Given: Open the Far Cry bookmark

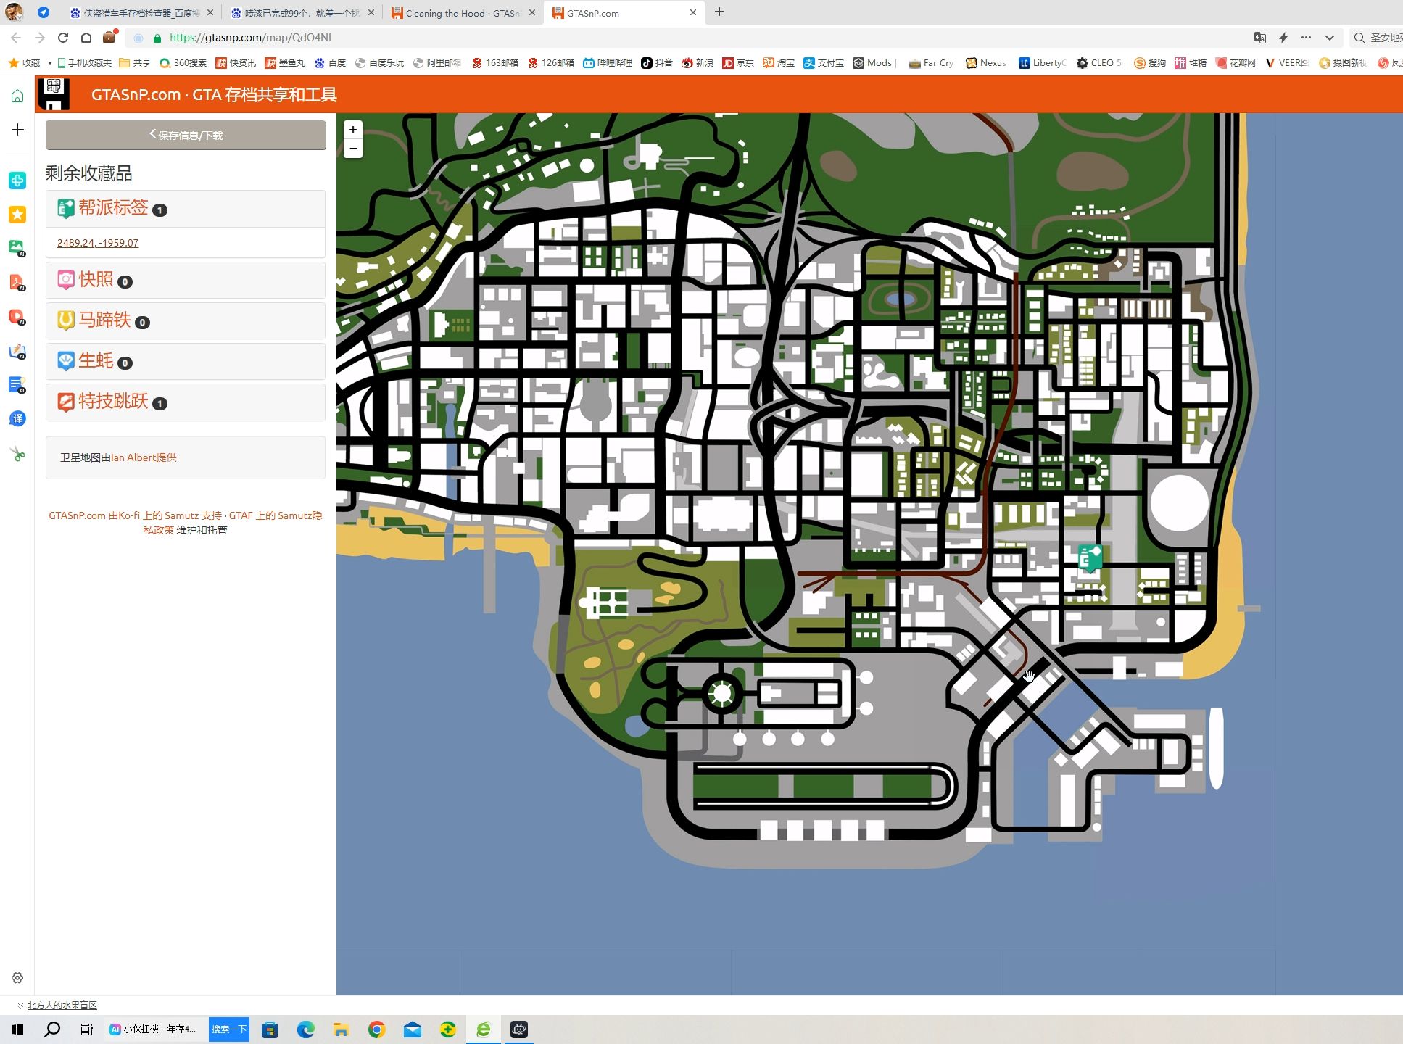Looking at the screenshot, I should pyautogui.click(x=931, y=63).
